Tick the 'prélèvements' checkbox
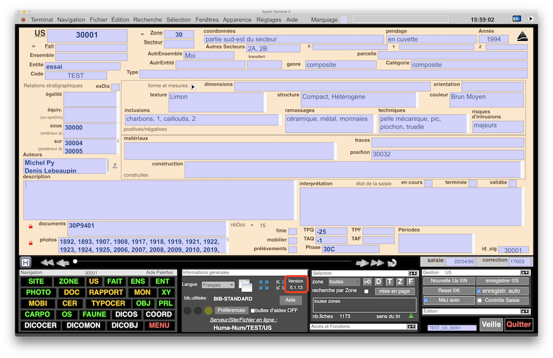The width and height of the screenshot is (553, 358). tap(293, 250)
